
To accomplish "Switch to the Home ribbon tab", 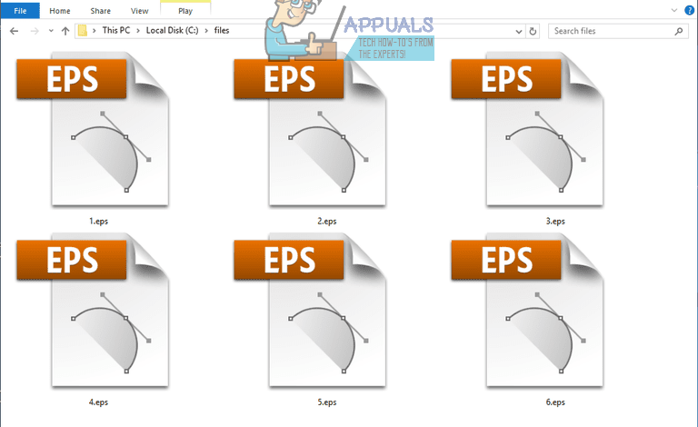I will [x=60, y=11].
